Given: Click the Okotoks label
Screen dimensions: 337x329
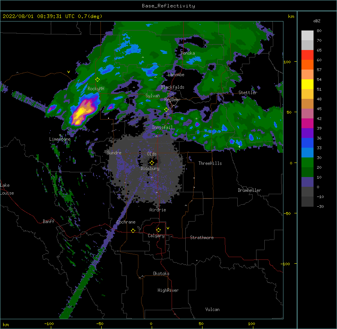Looking at the screenshot, I should [x=161, y=274].
